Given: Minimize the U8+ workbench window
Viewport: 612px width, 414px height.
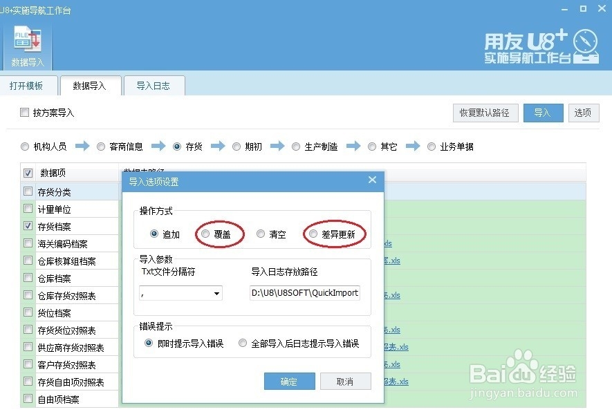Looking at the screenshot, I should click(x=564, y=8).
